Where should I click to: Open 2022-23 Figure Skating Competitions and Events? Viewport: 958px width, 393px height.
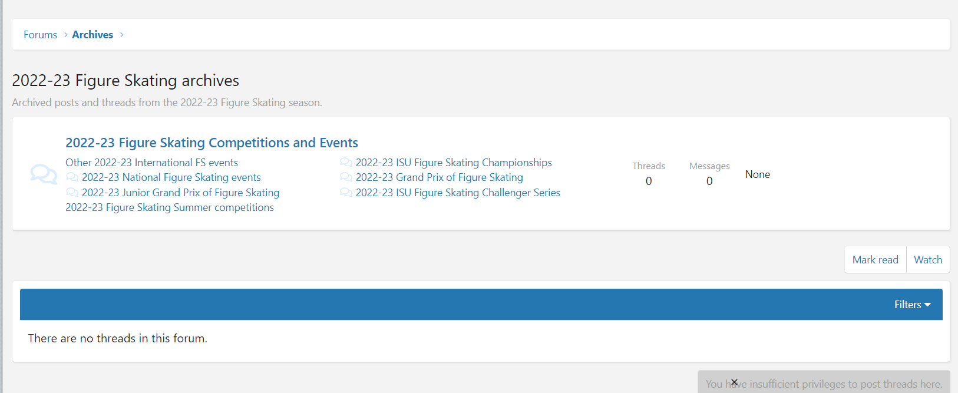click(212, 143)
